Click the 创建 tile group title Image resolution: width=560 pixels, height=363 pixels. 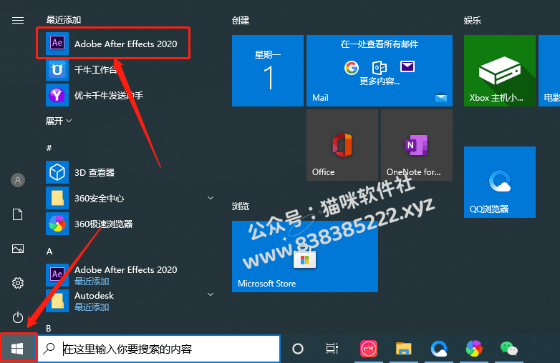(241, 20)
